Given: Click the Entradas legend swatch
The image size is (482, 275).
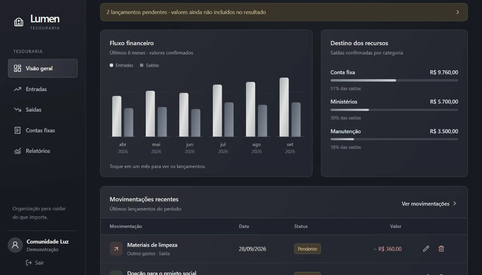Looking at the screenshot, I should pos(111,65).
